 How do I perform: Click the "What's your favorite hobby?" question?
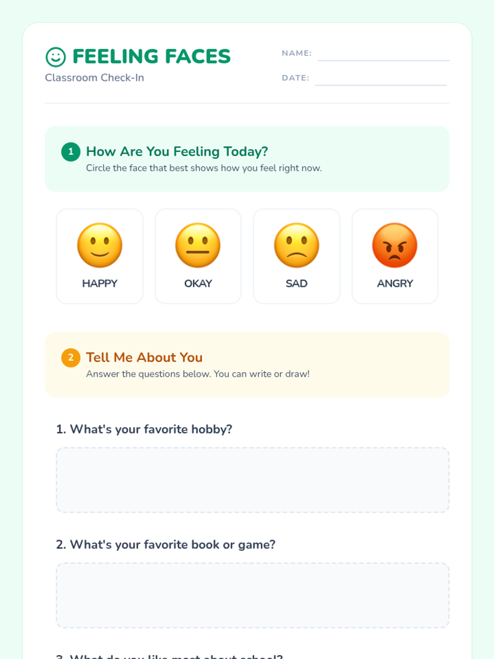pyautogui.click(x=144, y=429)
